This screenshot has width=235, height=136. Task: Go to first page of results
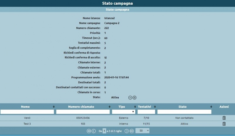tap(89, 131)
